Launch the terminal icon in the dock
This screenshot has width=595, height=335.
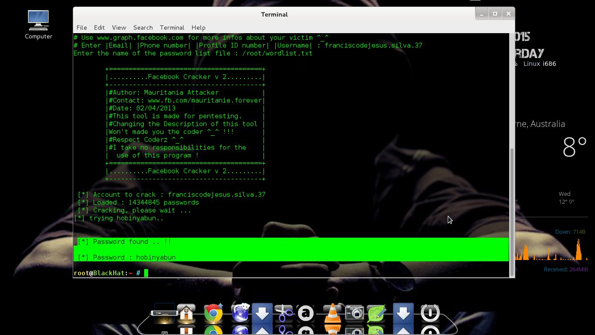pos(164,313)
